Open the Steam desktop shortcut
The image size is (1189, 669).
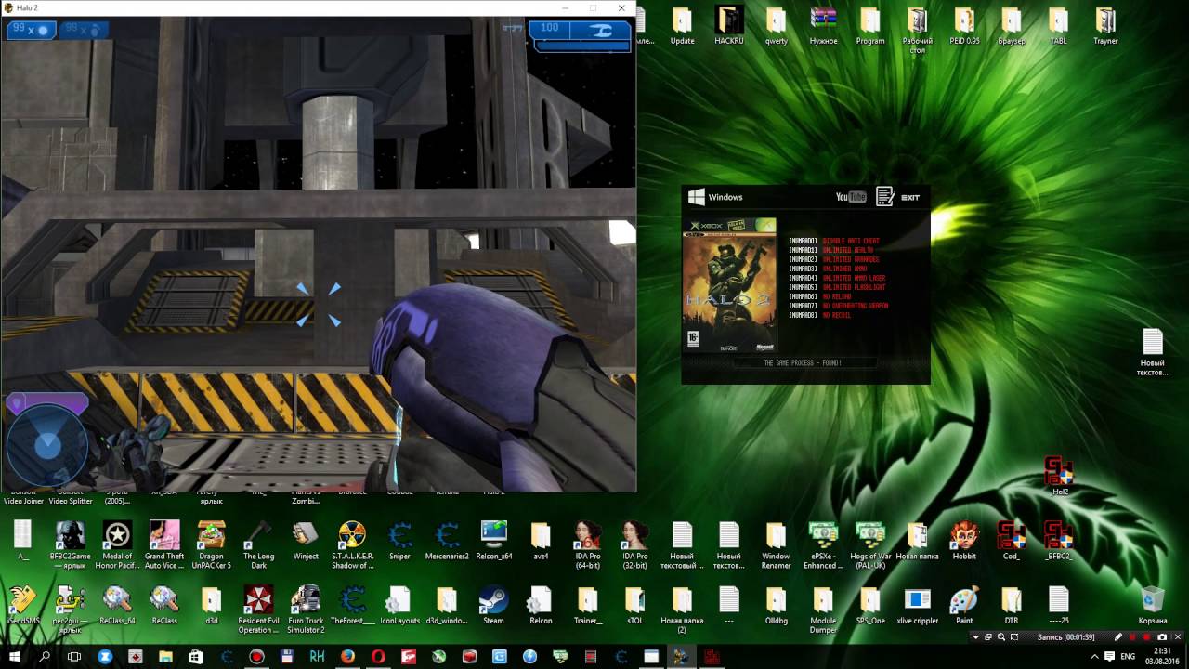(493, 606)
